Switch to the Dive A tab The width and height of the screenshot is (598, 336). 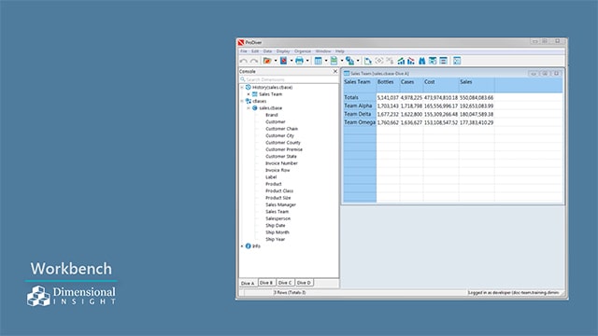tap(248, 283)
